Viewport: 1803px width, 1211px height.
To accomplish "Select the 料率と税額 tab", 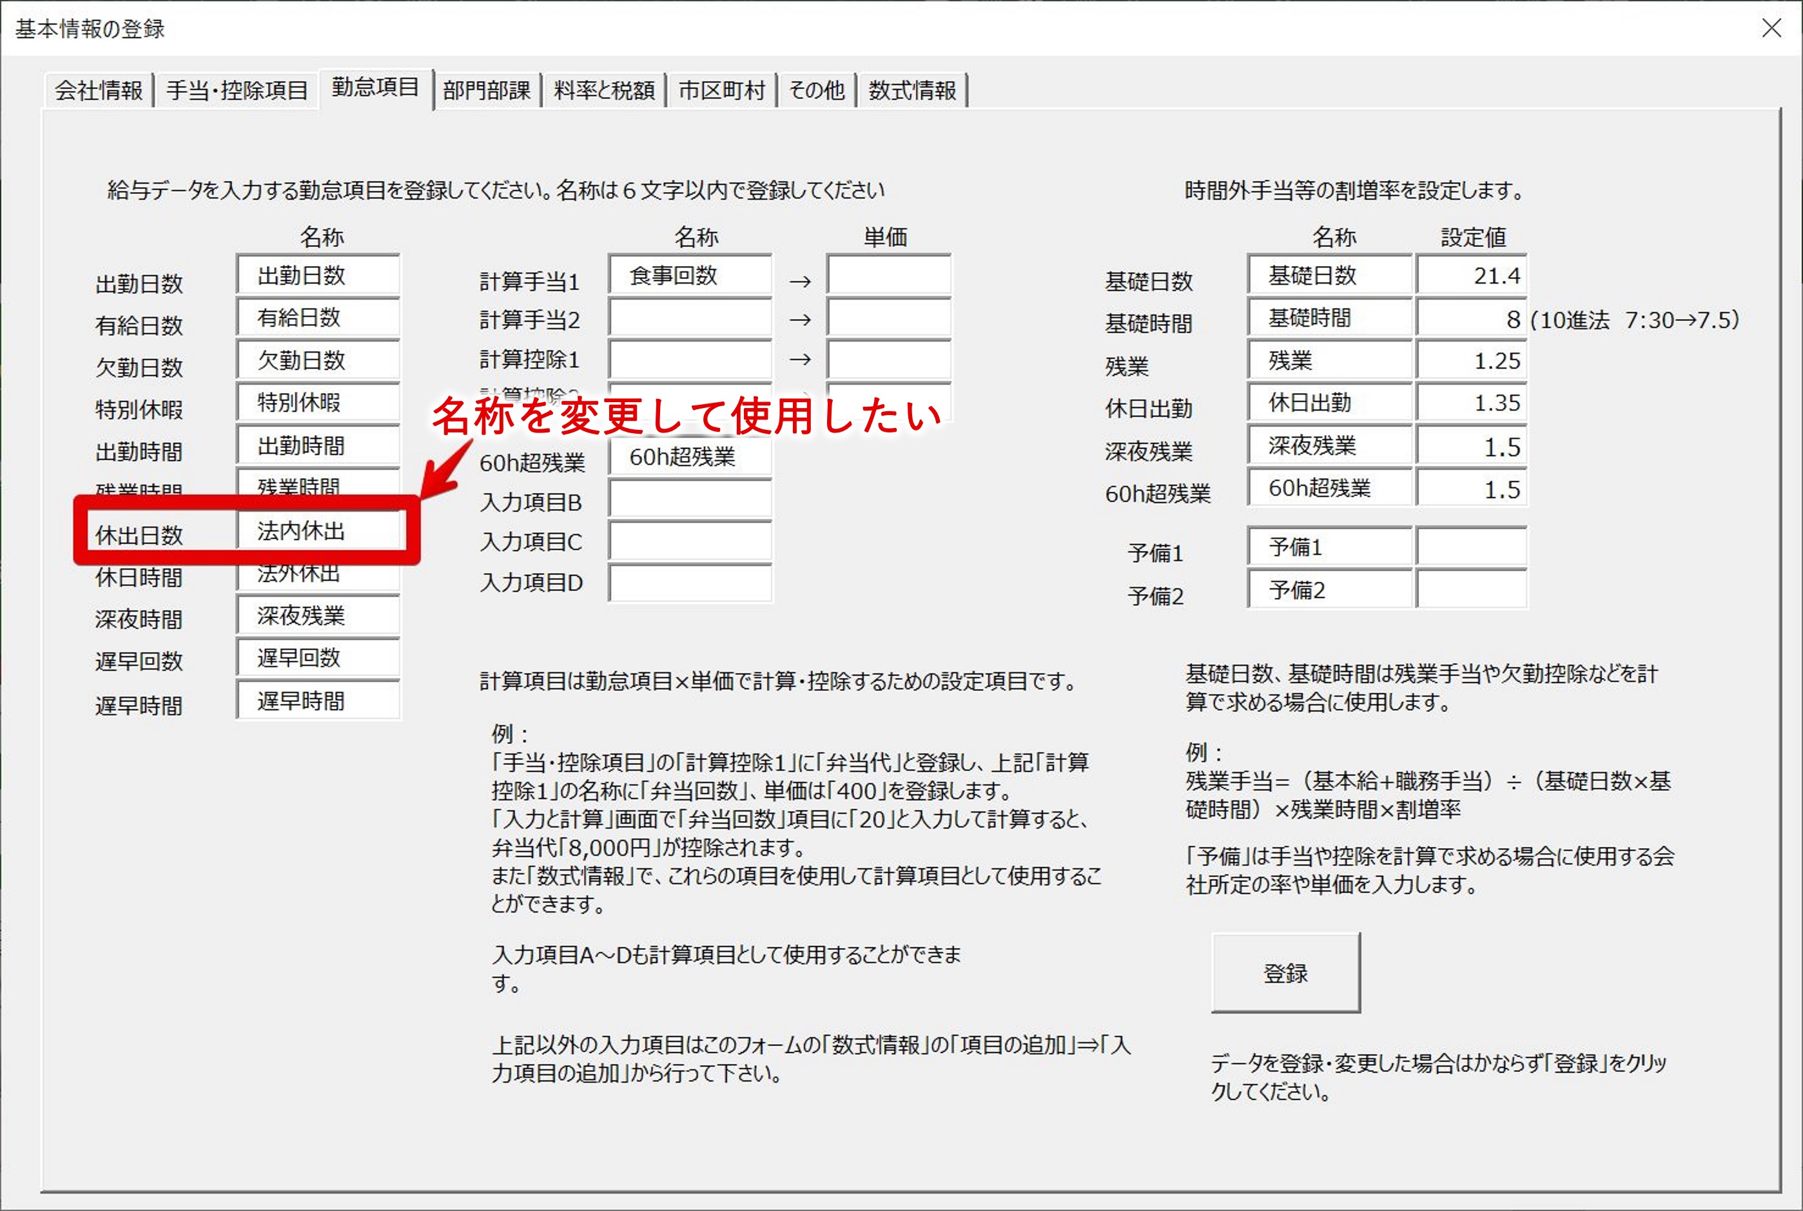I will pyautogui.click(x=604, y=90).
